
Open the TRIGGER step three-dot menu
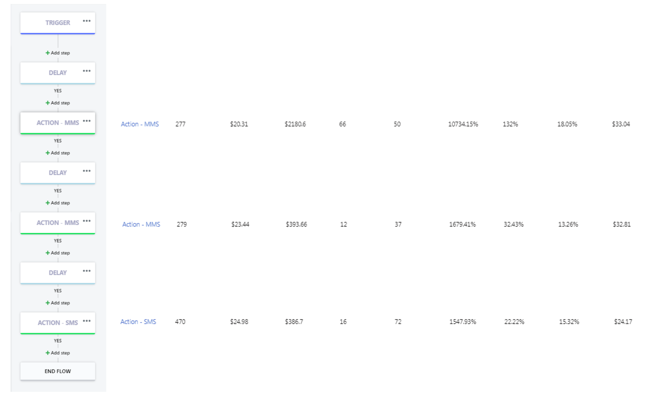[87, 21]
